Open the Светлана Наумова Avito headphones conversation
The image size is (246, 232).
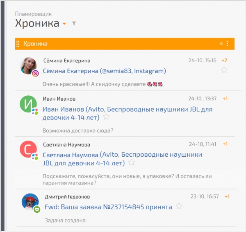click(122, 159)
